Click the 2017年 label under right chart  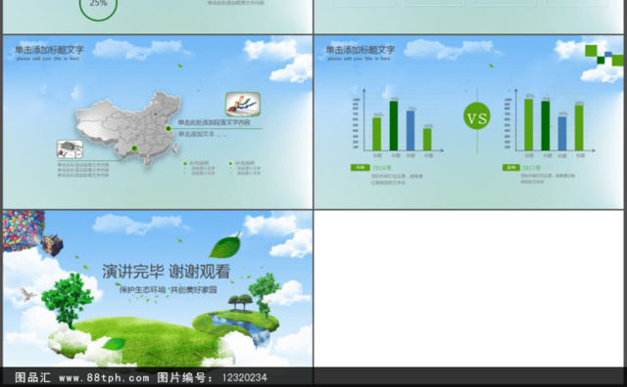(x=531, y=168)
